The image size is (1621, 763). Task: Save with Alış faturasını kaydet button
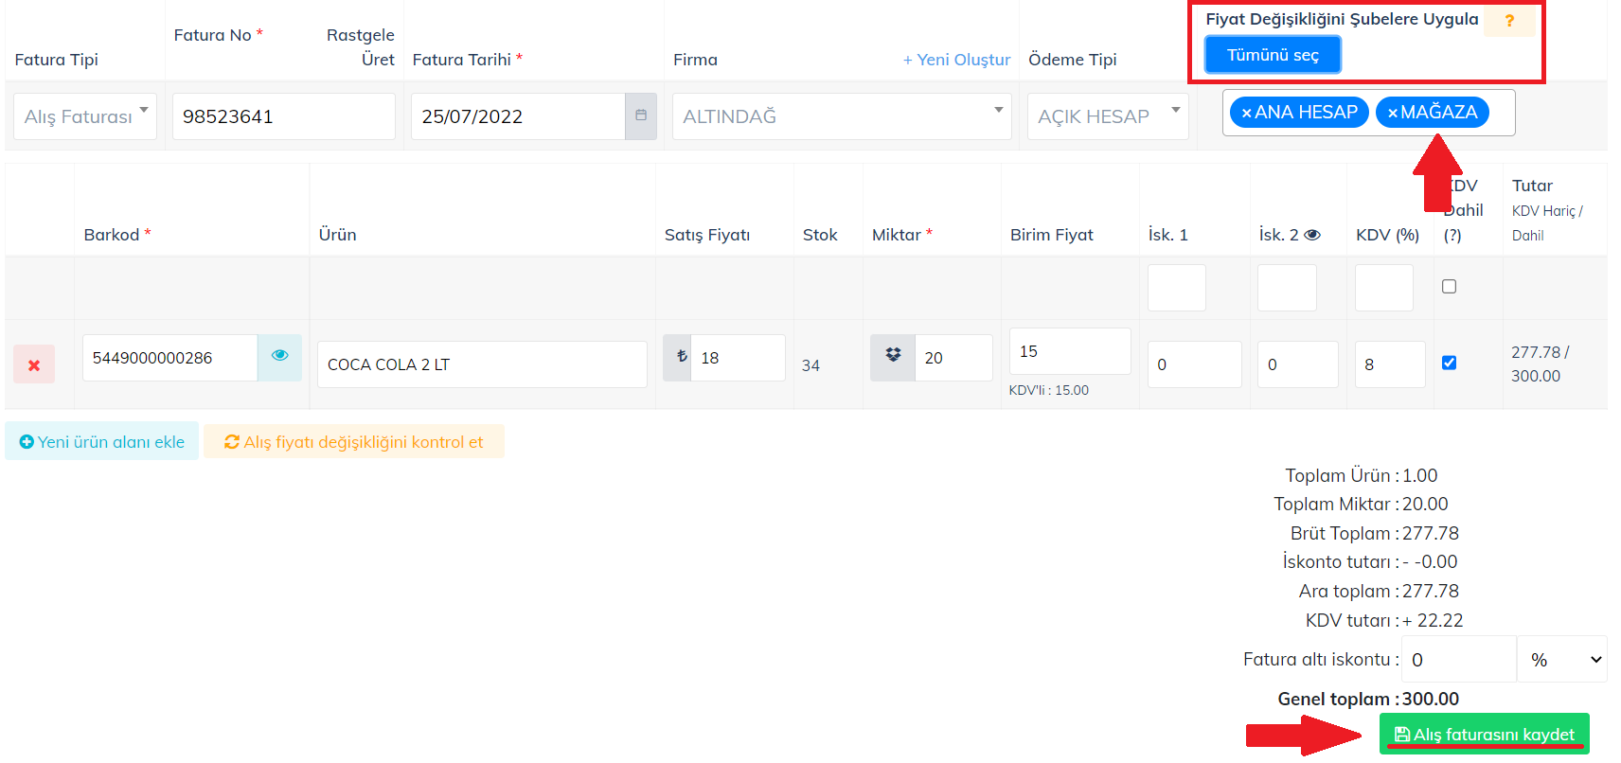coord(1484,734)
